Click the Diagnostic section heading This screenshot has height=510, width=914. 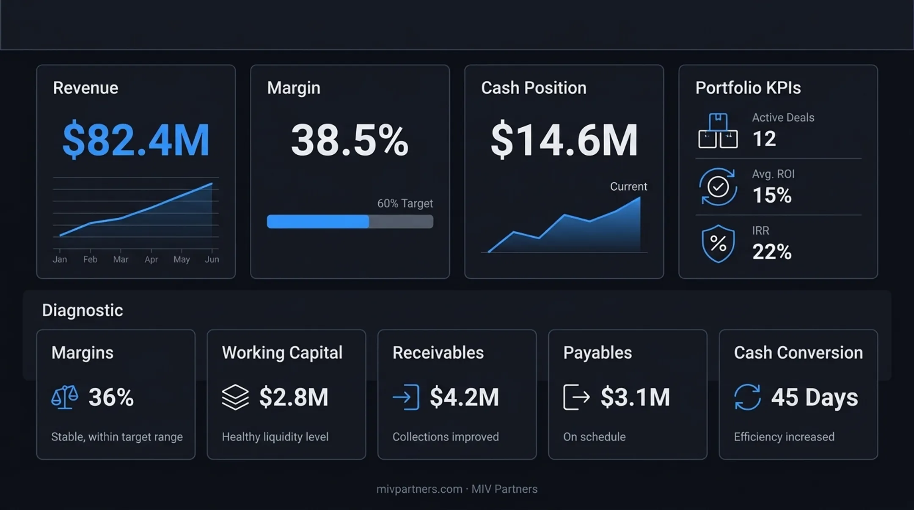(83, 310)
